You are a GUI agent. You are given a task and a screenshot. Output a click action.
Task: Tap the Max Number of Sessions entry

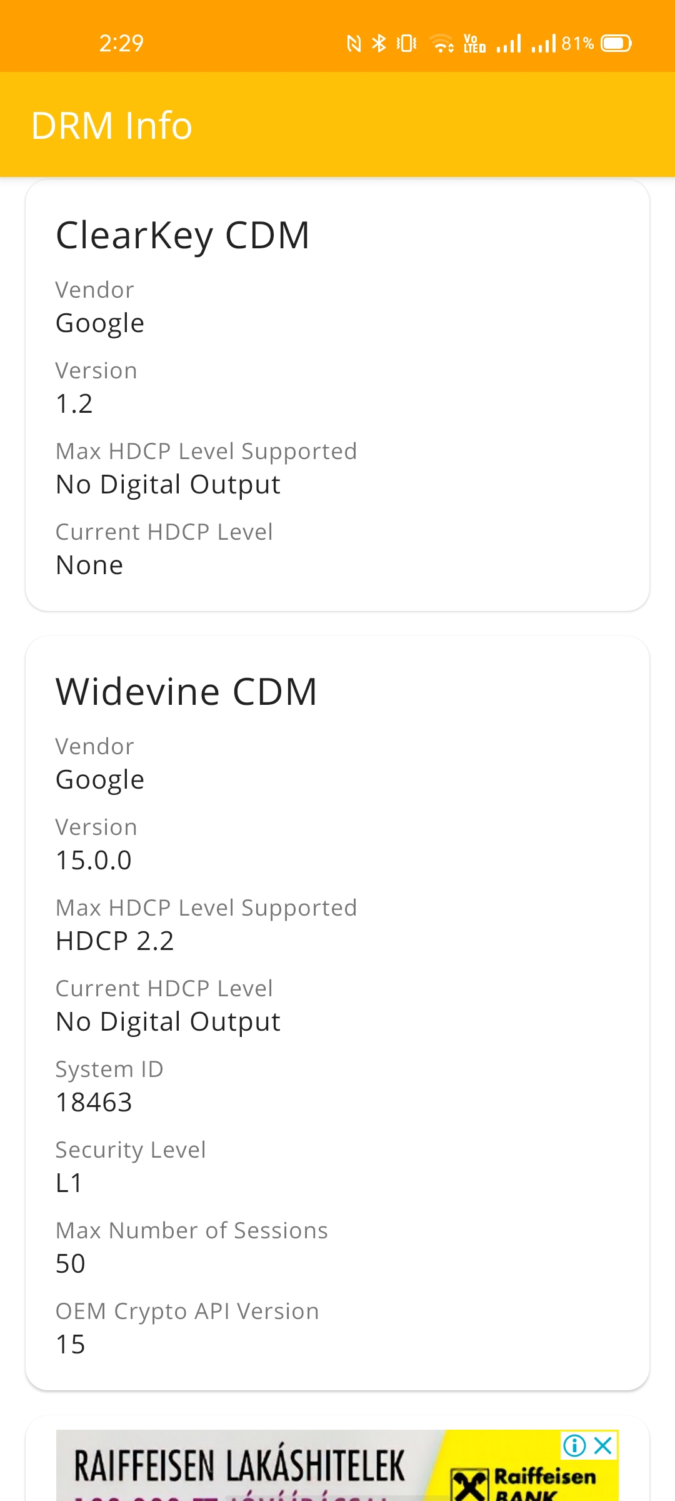tap(192, 1247)
